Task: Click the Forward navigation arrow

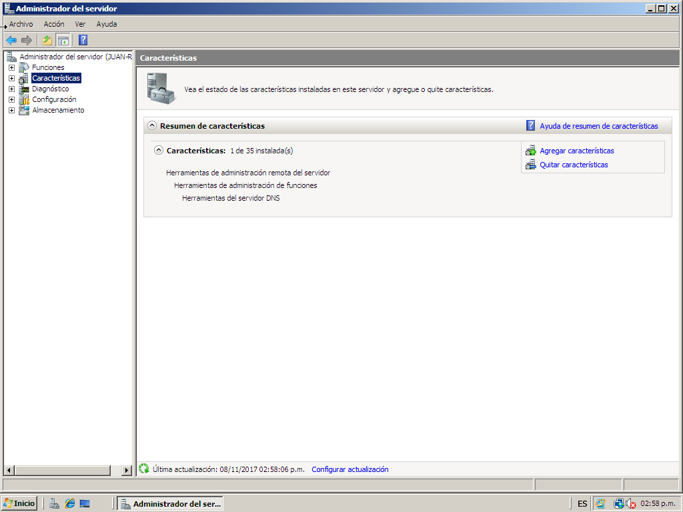Action: tap(26, 40)
